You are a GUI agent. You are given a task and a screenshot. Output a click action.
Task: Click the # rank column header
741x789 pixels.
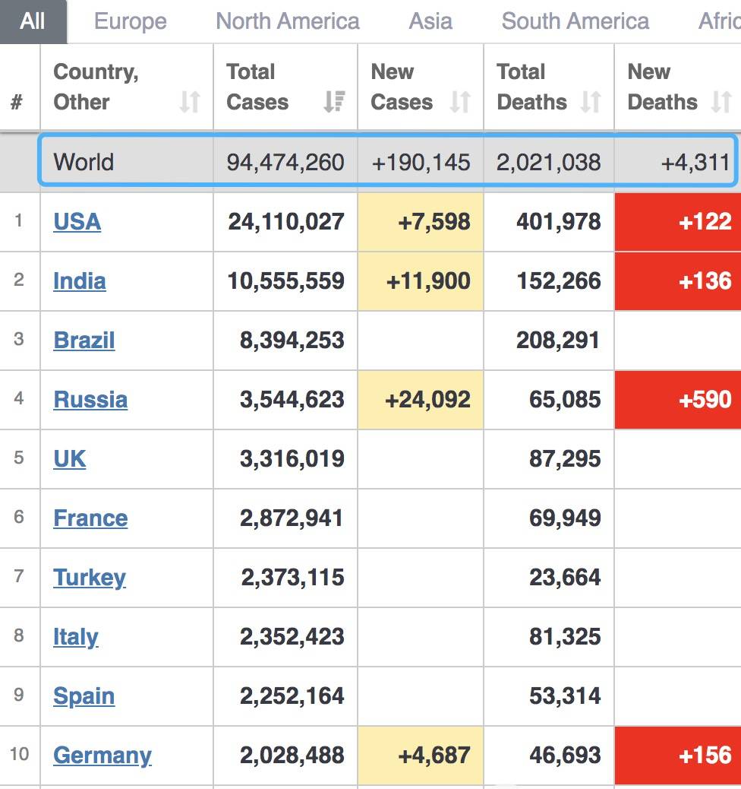pyautogui.click(x=17, y=102)
